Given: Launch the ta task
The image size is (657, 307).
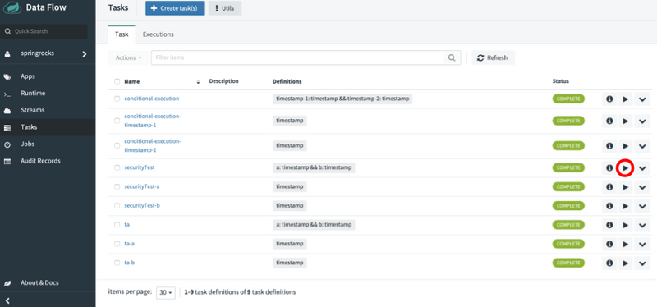Looking at the screenshot, I should (625, 225).
